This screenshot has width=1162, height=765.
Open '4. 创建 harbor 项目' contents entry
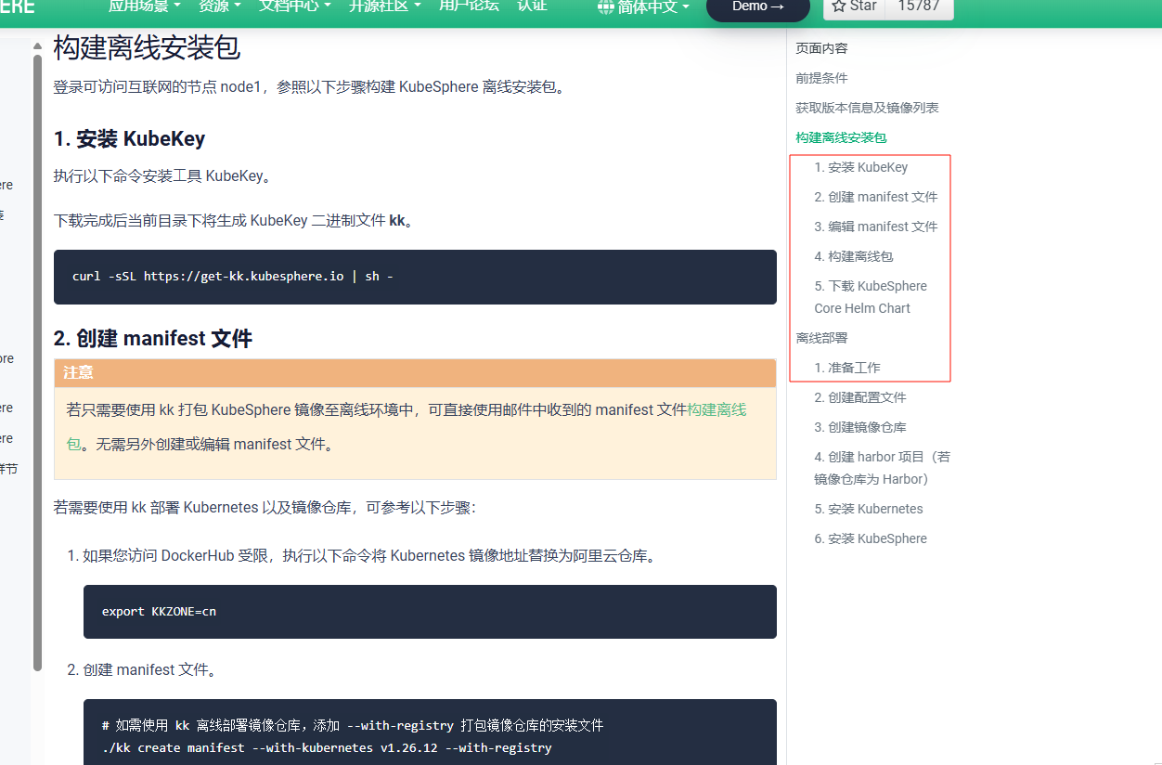point(882,468)
